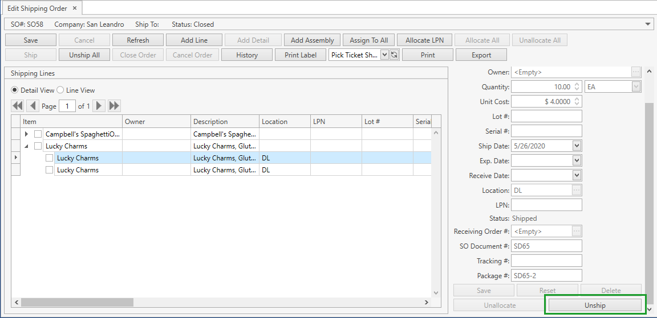The image size is (657, 318).
Task: Go to next page of shipping lines
Action: [x=99, y=106]
